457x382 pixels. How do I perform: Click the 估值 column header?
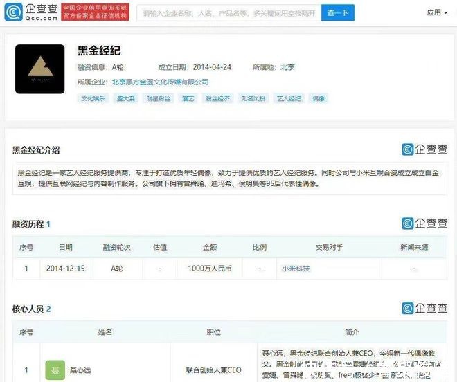(160, 247)
